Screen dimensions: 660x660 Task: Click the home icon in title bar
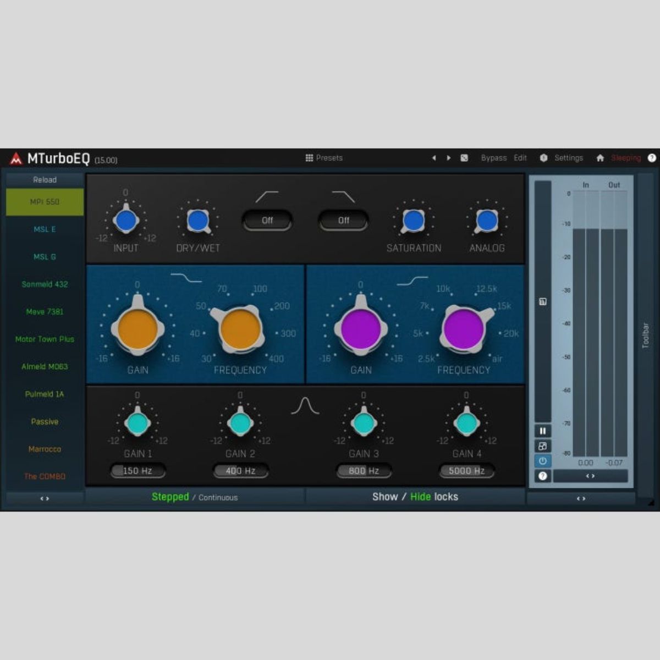click(600, 158)
